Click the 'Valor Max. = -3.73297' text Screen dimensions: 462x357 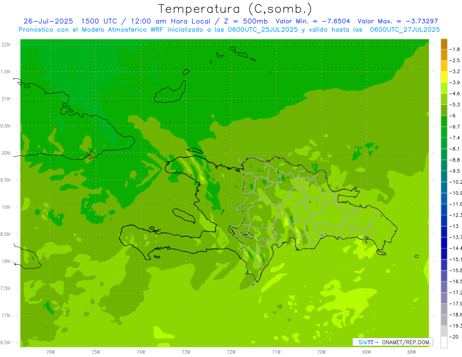click(x=398, y=21)
